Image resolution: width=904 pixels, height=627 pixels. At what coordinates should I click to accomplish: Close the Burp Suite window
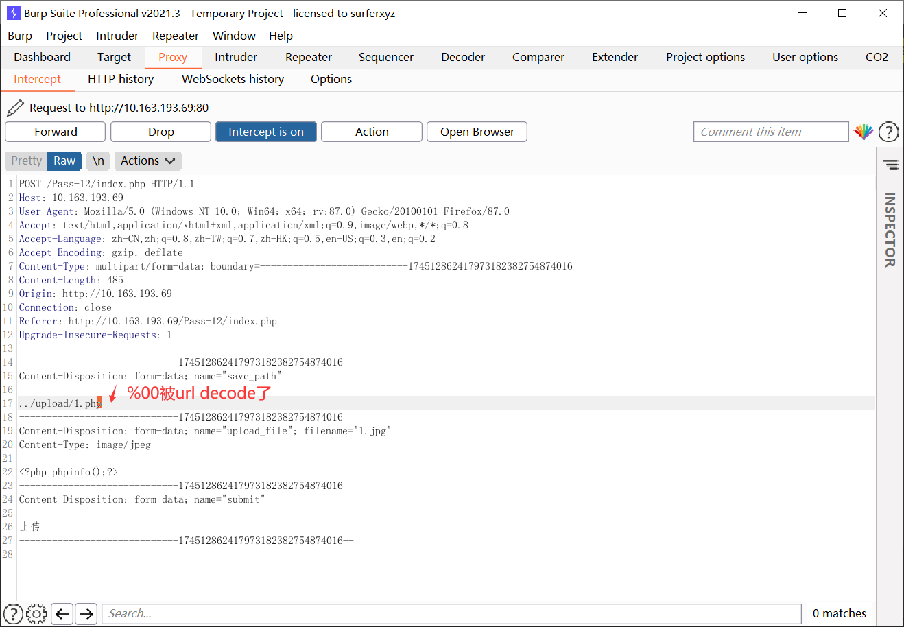point(883,13)
